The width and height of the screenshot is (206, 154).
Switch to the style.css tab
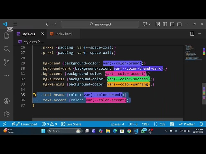click(x=29, y=34)
